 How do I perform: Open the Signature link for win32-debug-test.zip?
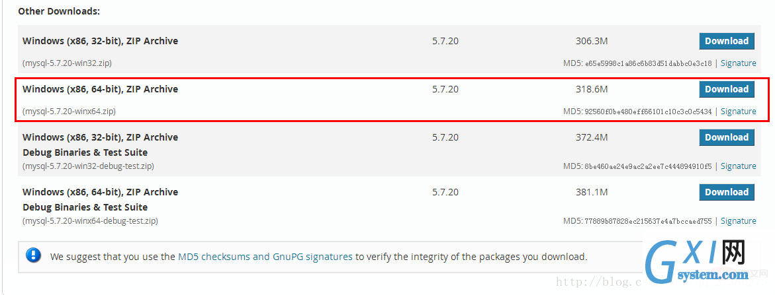(x=738, y=166)
